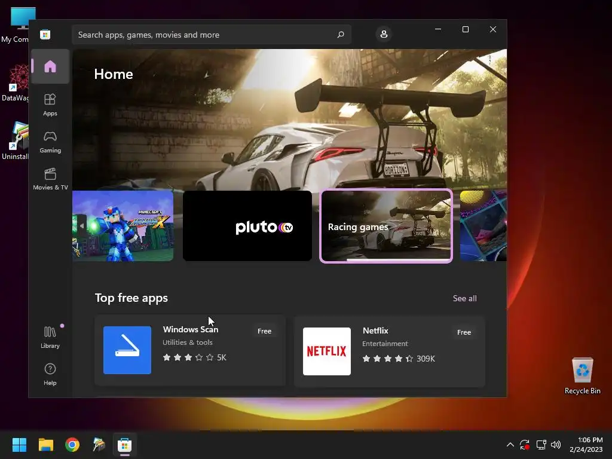Click the Search apps, games, movies field
This screenshot has height=459, width=612.
pos(212,35)
